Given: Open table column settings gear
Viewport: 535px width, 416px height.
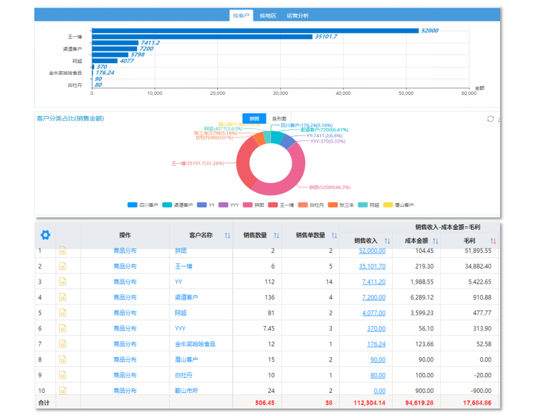Looking at the screenshot, I should tap(45, 235).
